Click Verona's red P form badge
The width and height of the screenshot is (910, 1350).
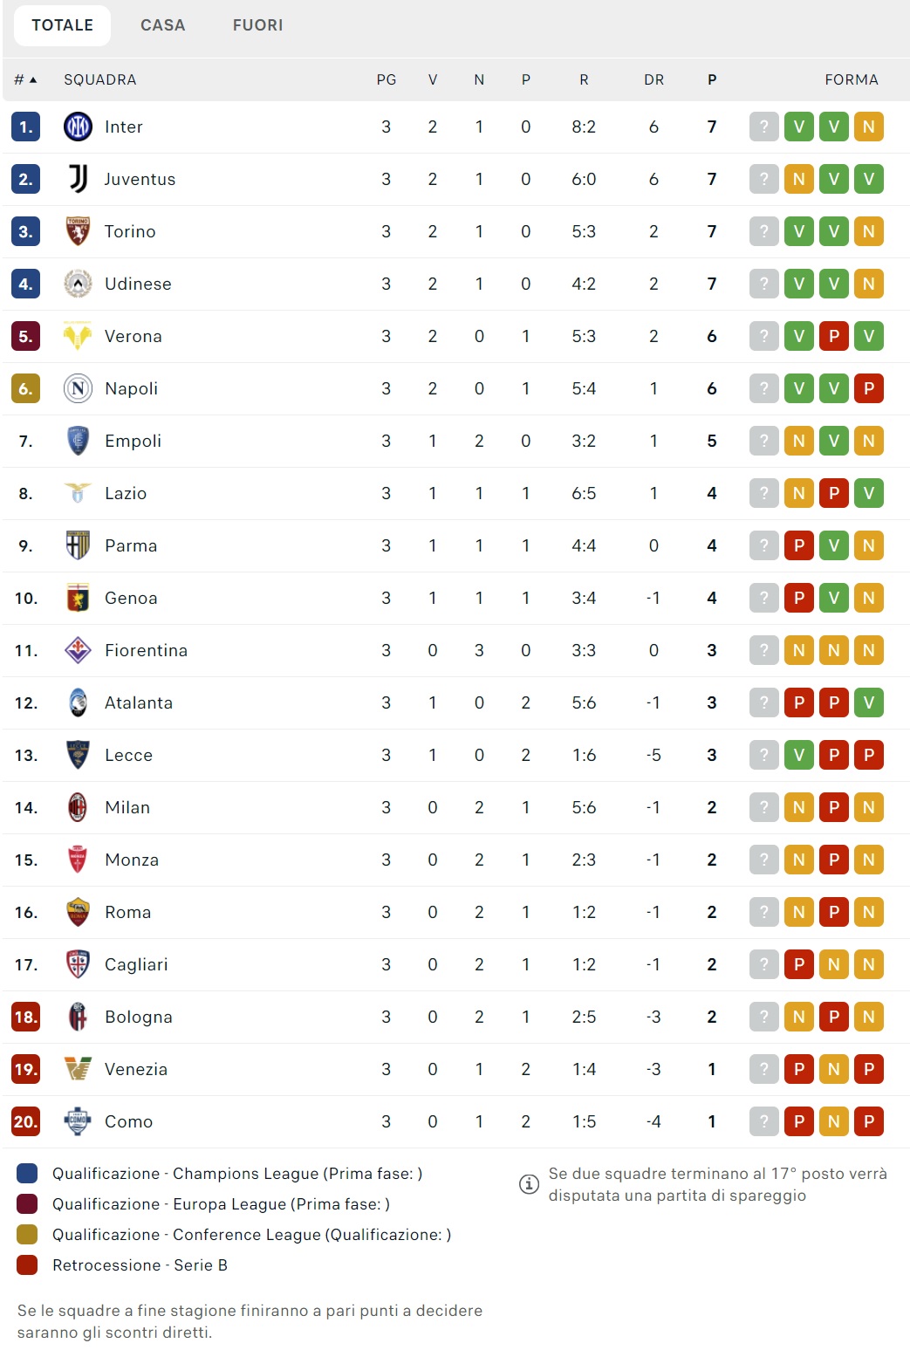[834, 336]
